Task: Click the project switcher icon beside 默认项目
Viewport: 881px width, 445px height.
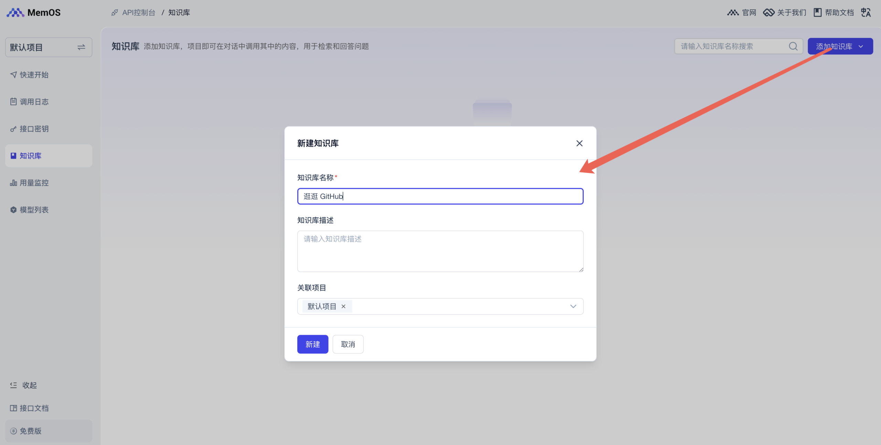Action: pyautogui.click(x=81, y=47)
